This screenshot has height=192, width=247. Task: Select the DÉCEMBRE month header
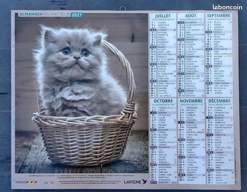point(220,101)
